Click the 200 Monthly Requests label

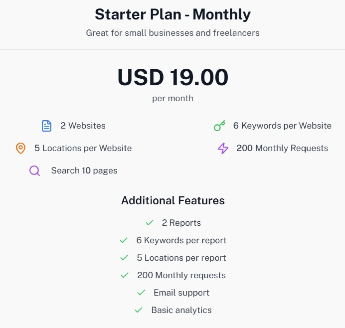click(x=282, y=148)
